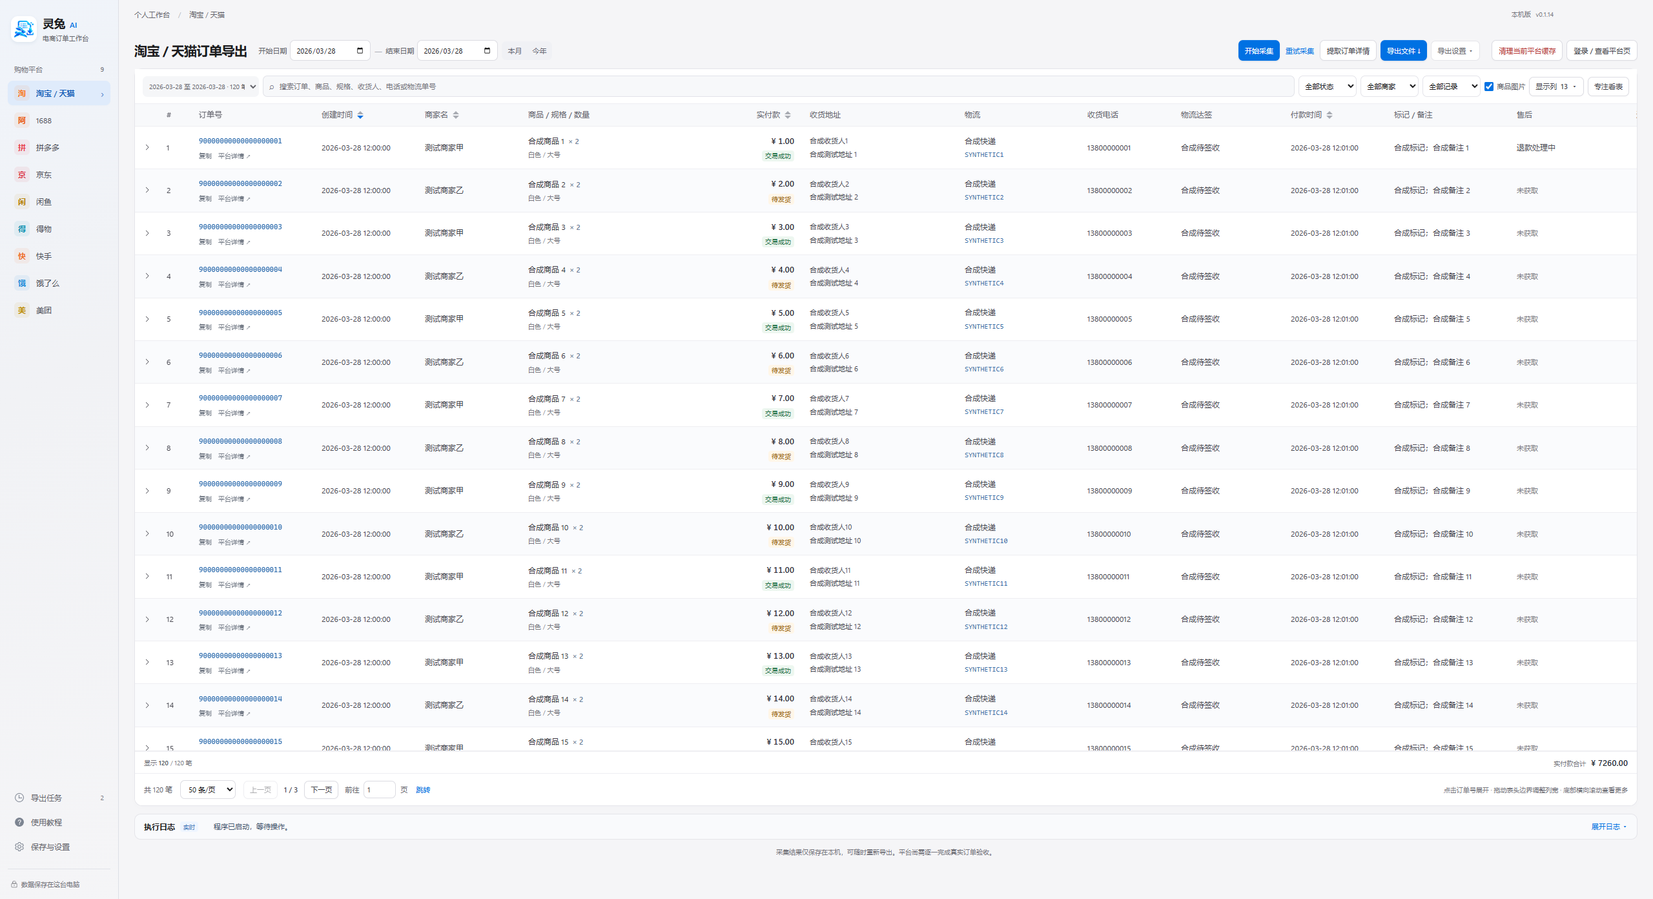Open 导出任务 clock icon
The image size is (1653, 899).
[19, 798]
